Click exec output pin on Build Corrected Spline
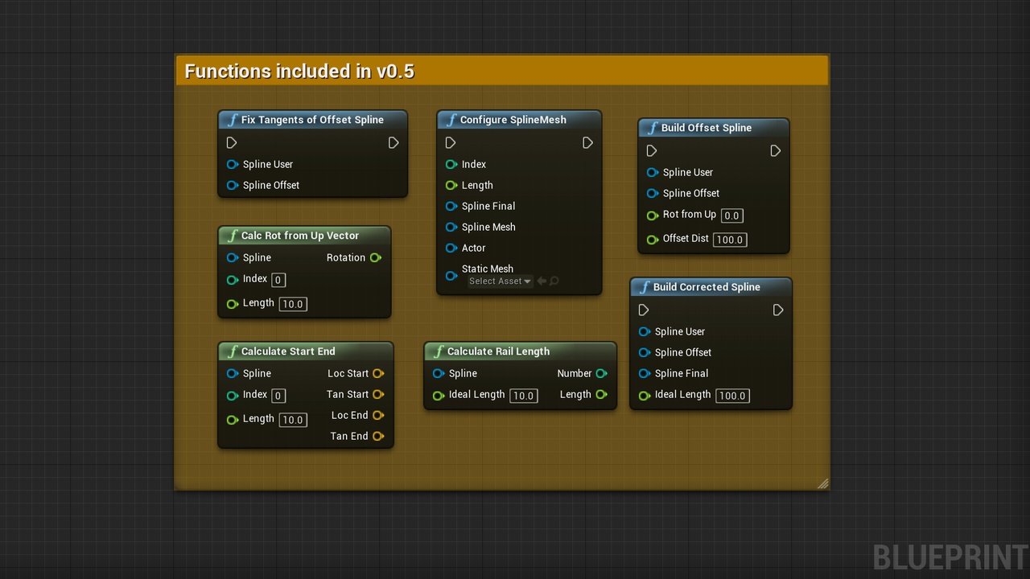The width and height of the screenshot is (1030, 579). [778, 310]
